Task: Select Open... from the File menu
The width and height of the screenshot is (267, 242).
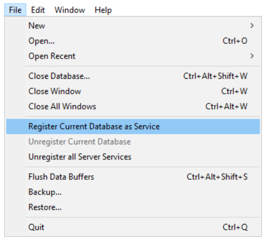Action: pyautogui.click(x=133, y=41)
